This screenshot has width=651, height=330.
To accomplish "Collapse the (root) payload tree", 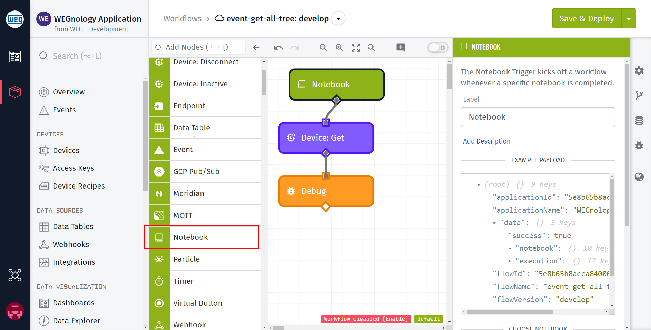I will click(x=479, y=185).
